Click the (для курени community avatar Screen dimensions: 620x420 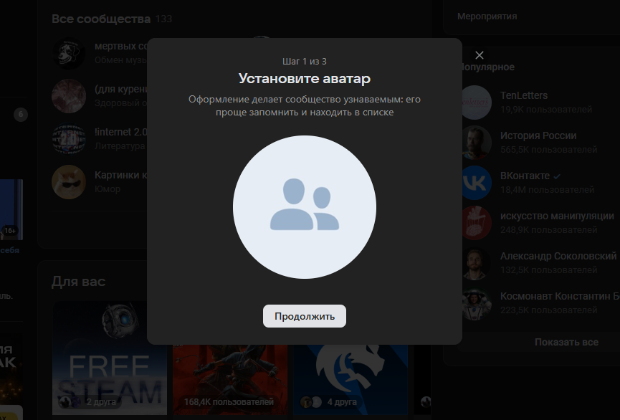coord(69,96)
